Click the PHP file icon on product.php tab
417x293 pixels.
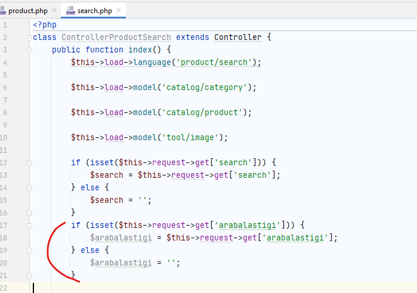(x=3, y=11)
